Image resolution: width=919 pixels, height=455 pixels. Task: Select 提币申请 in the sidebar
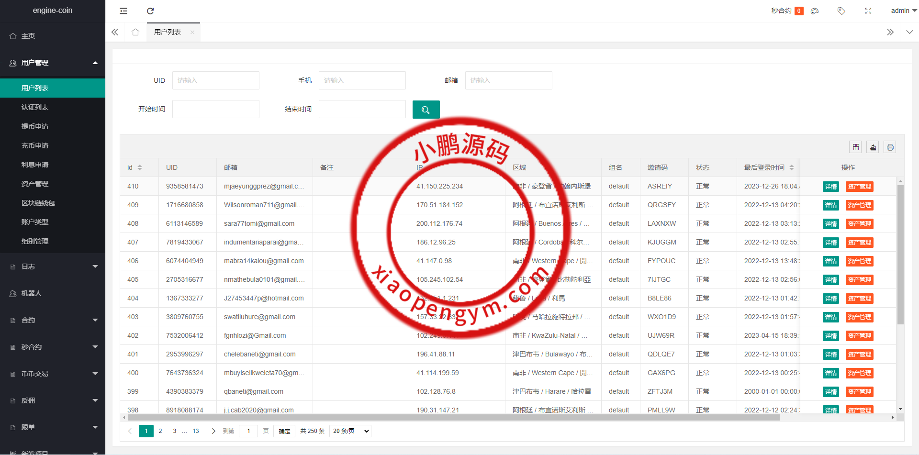click(35, 126)
